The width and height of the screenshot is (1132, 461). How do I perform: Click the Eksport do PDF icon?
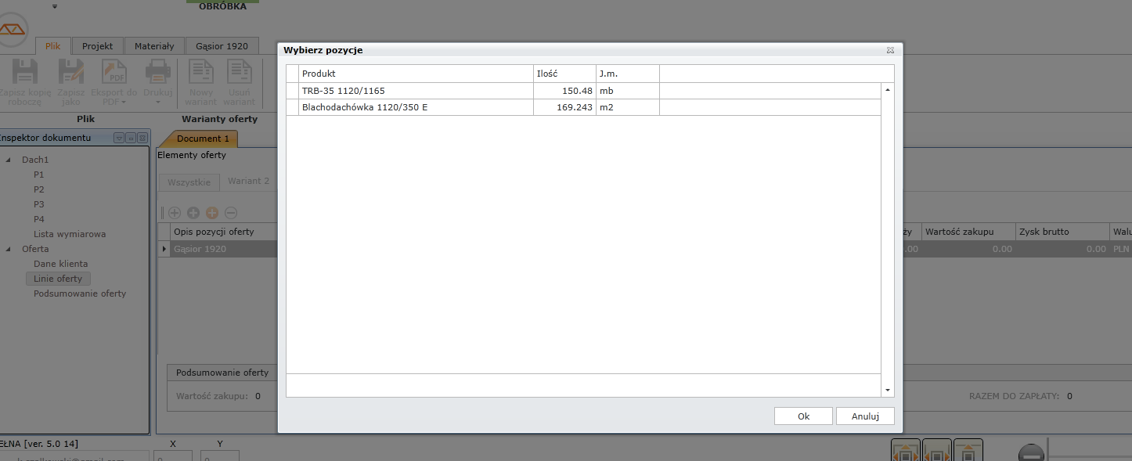114,73
